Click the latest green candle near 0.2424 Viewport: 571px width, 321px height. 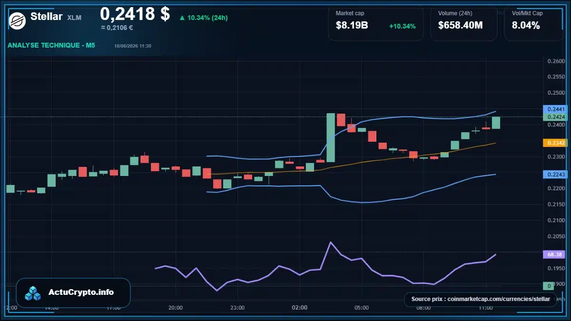[496, 123]
